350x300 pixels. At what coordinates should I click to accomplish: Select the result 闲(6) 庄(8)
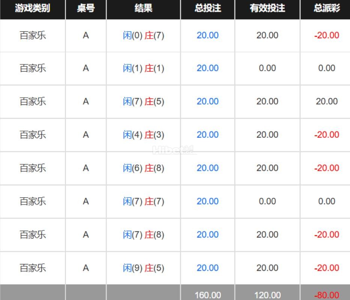[143, 168]
